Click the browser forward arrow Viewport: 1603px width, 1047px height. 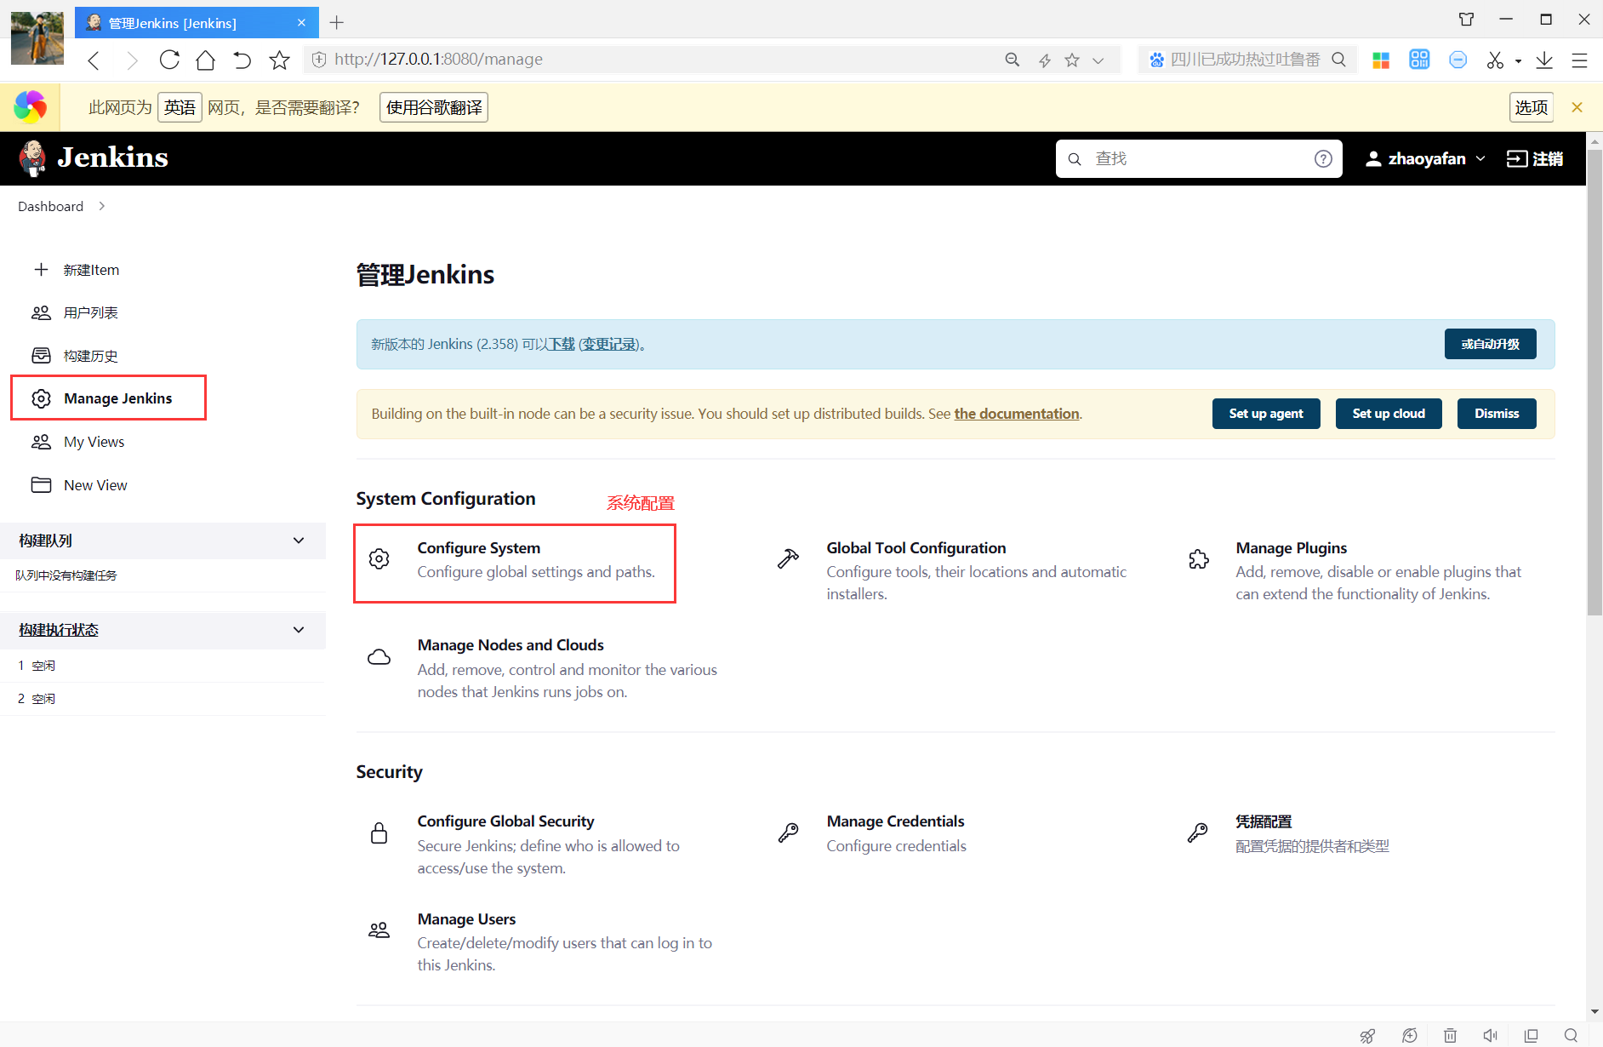(132, 60)
